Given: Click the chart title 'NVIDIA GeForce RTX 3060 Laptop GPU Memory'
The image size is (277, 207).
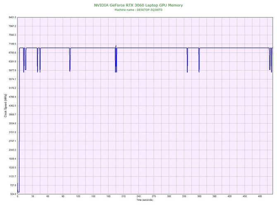Looking at the screenshot, I should coord(138,5).
